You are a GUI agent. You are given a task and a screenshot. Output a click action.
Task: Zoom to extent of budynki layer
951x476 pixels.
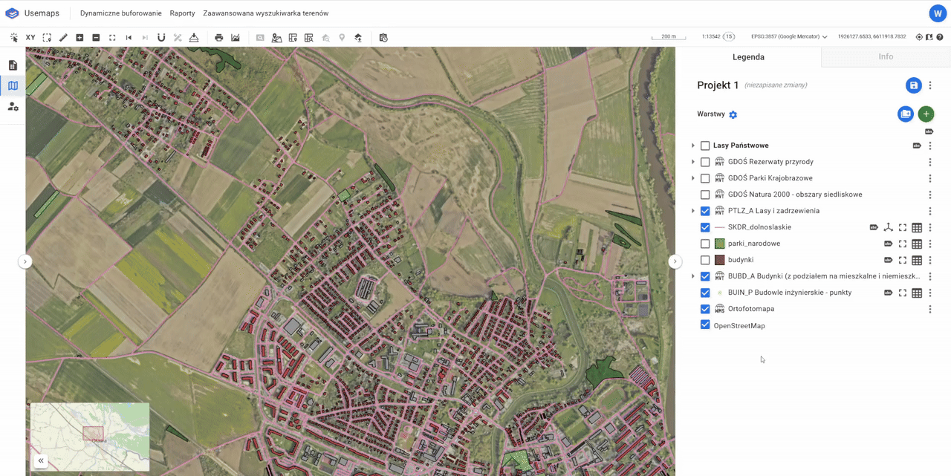[x=902, y=260]
